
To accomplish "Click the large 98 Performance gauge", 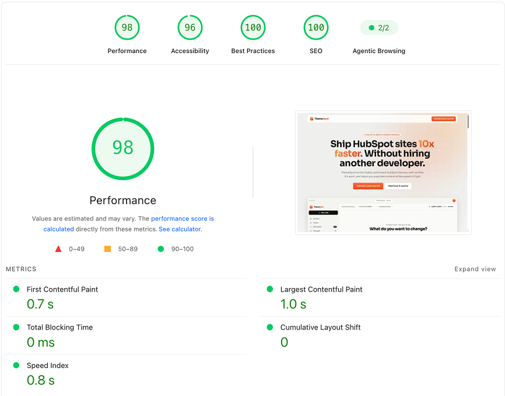I will tap(122, 149).
